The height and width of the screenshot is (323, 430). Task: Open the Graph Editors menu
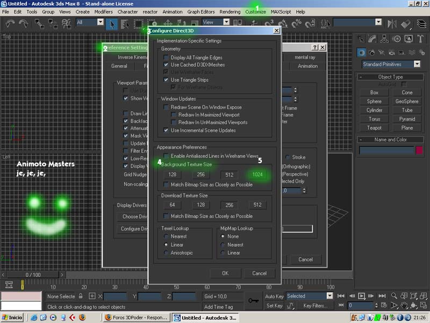(200, 12)
